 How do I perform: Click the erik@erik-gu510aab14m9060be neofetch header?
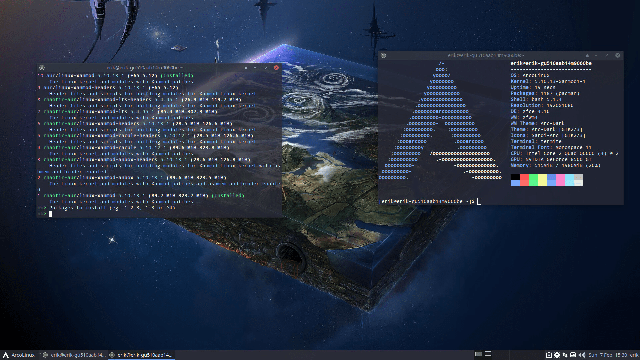(x=551, y=63)
